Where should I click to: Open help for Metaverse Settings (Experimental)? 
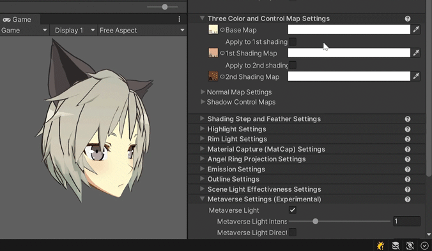[408, 199]
